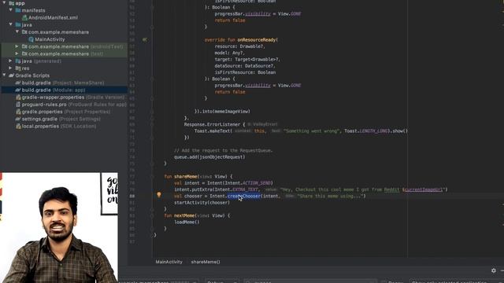Click the shareMeme() breadcrumb

(206, 262)
